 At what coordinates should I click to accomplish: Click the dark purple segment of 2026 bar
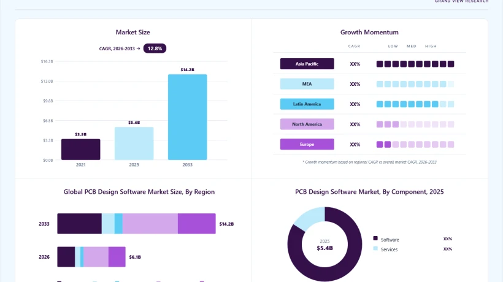pos(66,257)
